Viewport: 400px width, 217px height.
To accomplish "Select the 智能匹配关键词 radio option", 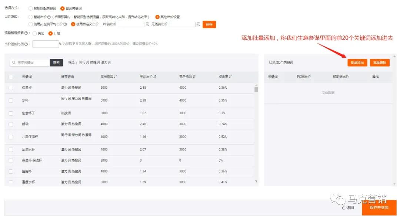I will 30,8.
